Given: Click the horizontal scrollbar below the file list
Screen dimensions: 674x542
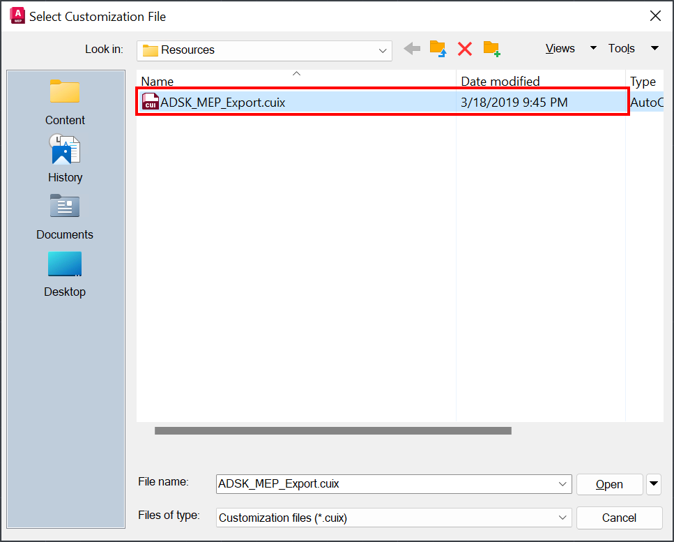Looking at the screenshot, I should 332,430.
